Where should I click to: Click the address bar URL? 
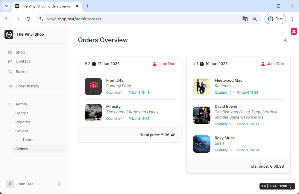(74, 19)
